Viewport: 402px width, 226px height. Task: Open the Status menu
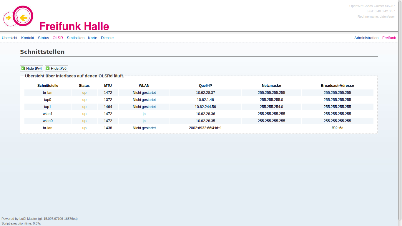tap(43, 38)
